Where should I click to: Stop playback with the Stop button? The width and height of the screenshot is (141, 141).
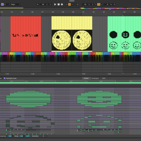pyautogui.click(x=59, y=4)
